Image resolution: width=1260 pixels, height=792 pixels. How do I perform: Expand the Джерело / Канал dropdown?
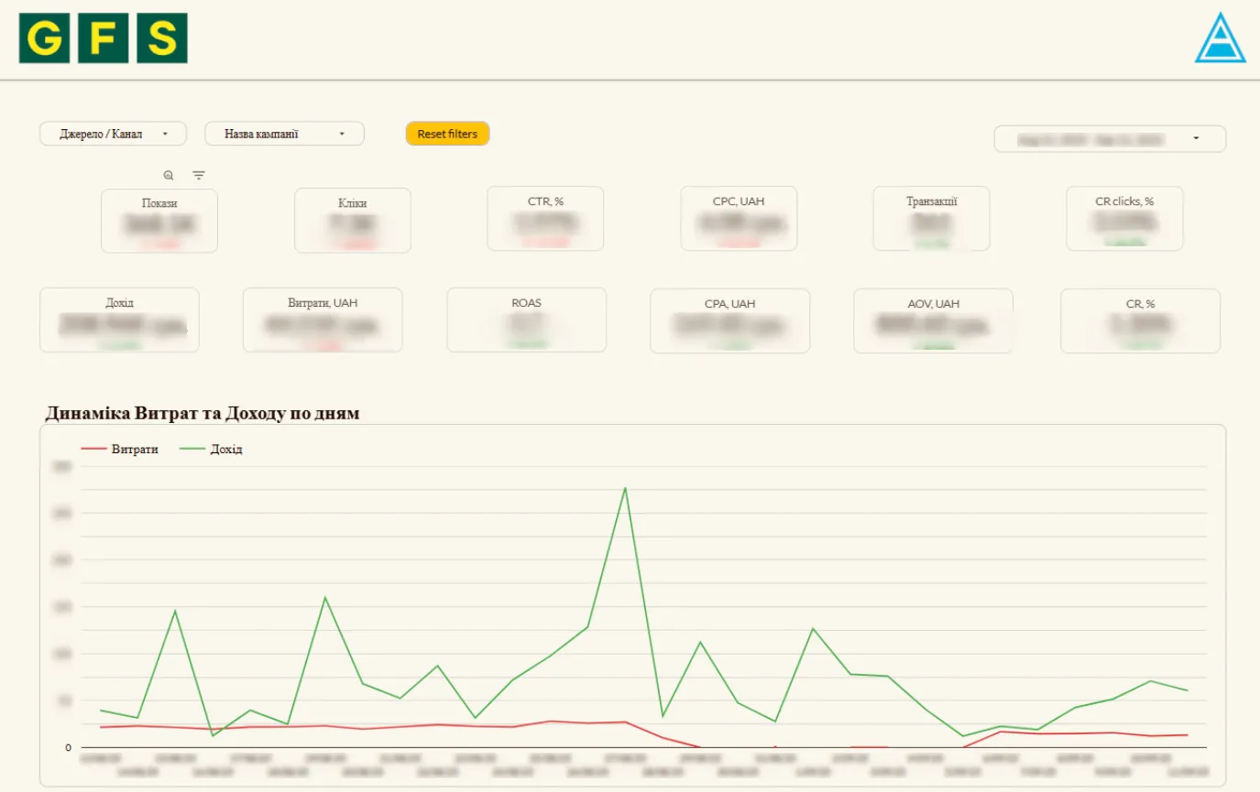point(113,134)
